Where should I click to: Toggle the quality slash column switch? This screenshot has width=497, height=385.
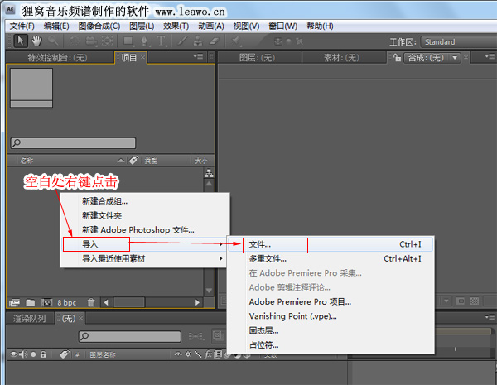click(x=198, y=354)
